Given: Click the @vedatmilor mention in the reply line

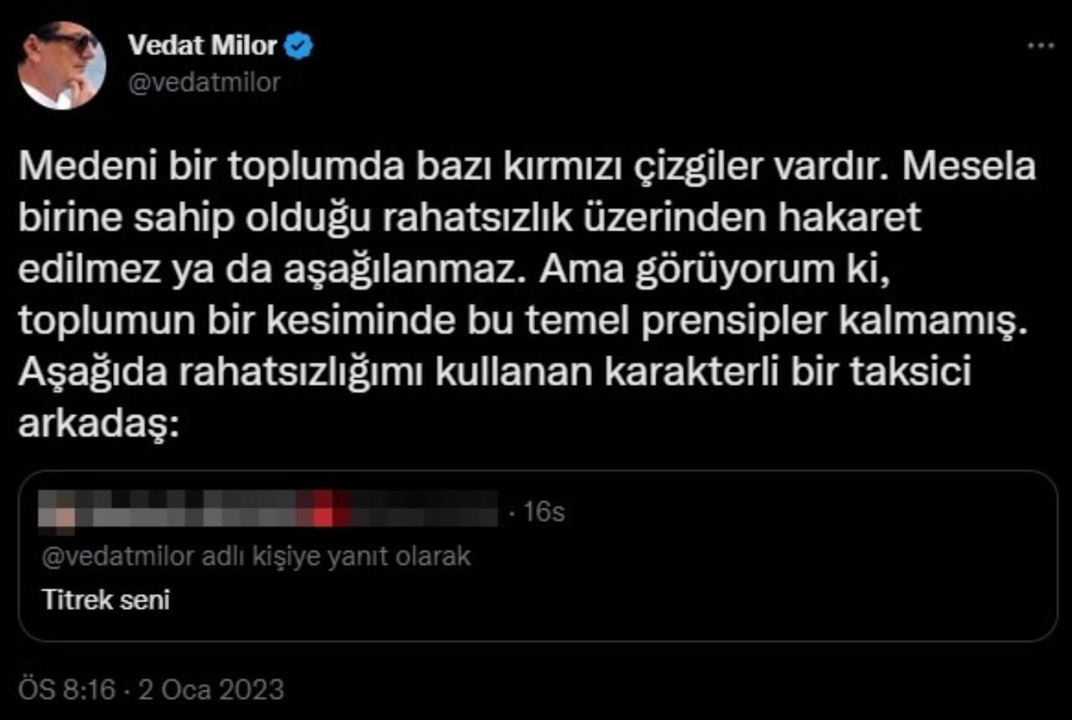Looking at the screenshot, I should pyautogui.click(x=117, y=557).
